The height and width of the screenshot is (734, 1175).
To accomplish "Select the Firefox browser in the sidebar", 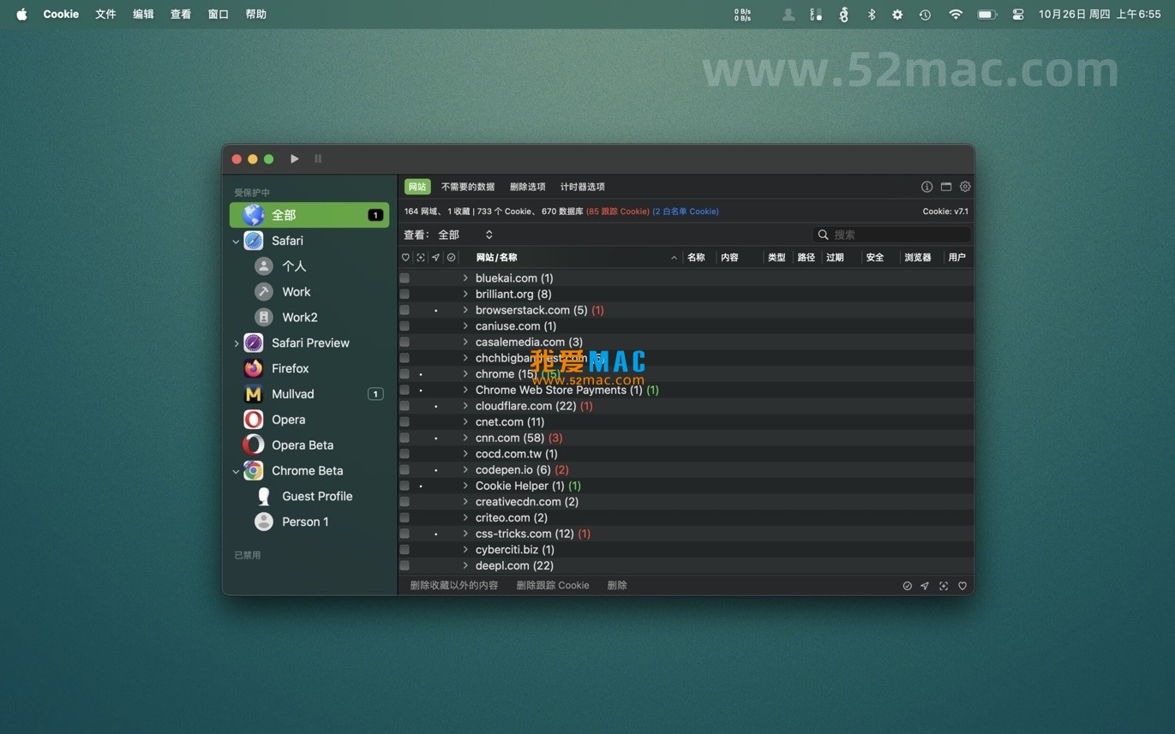I will point(290,368).
